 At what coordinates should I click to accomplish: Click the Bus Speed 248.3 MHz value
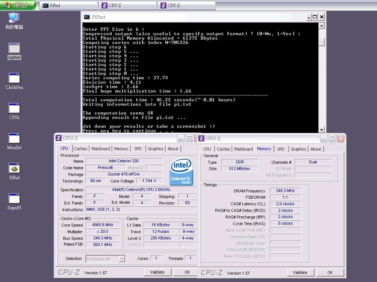click(x=103, y=238)
